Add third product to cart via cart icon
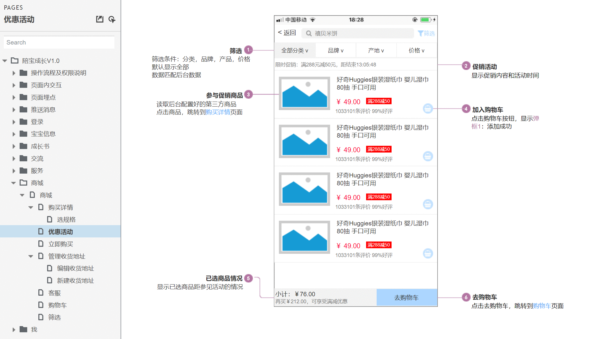Image resolution: width=597 pixels, height=339 pixels. pos(428,204)
